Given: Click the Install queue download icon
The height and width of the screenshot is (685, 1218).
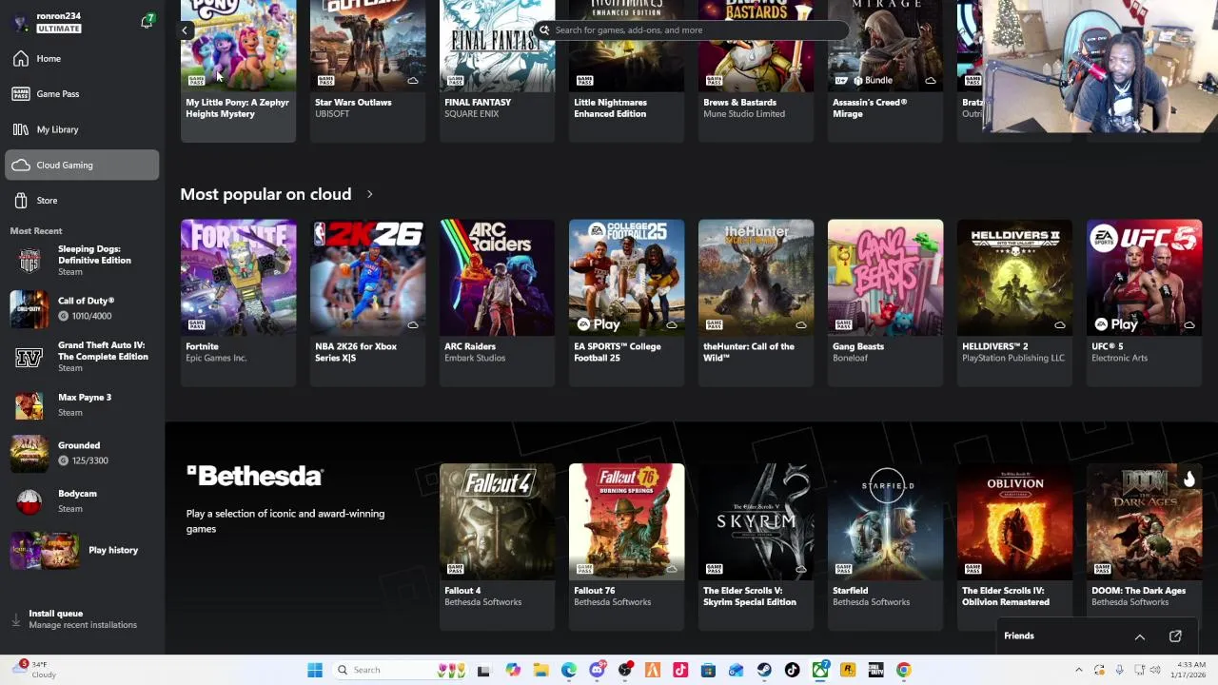Looking at the screenshot, I should pos(15,619).
